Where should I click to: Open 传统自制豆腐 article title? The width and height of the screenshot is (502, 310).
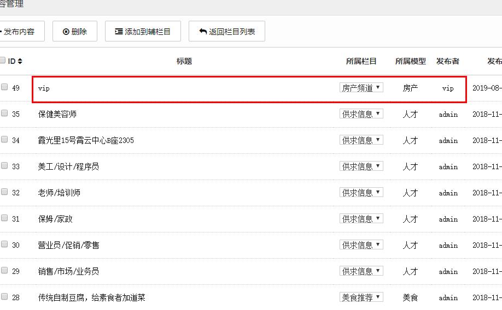[x=91, y=297]
